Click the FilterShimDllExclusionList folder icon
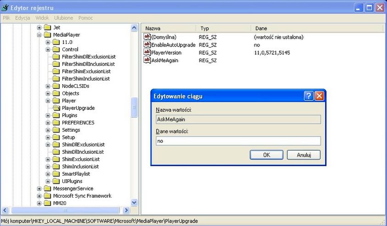This screenshot has width=387, height=226. click(56, 57)
